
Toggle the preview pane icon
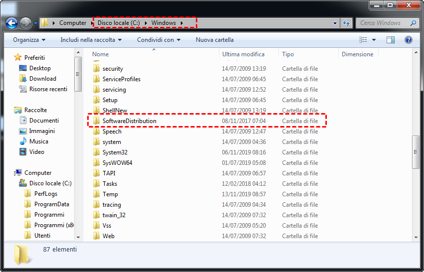click(x=391, y=40)
